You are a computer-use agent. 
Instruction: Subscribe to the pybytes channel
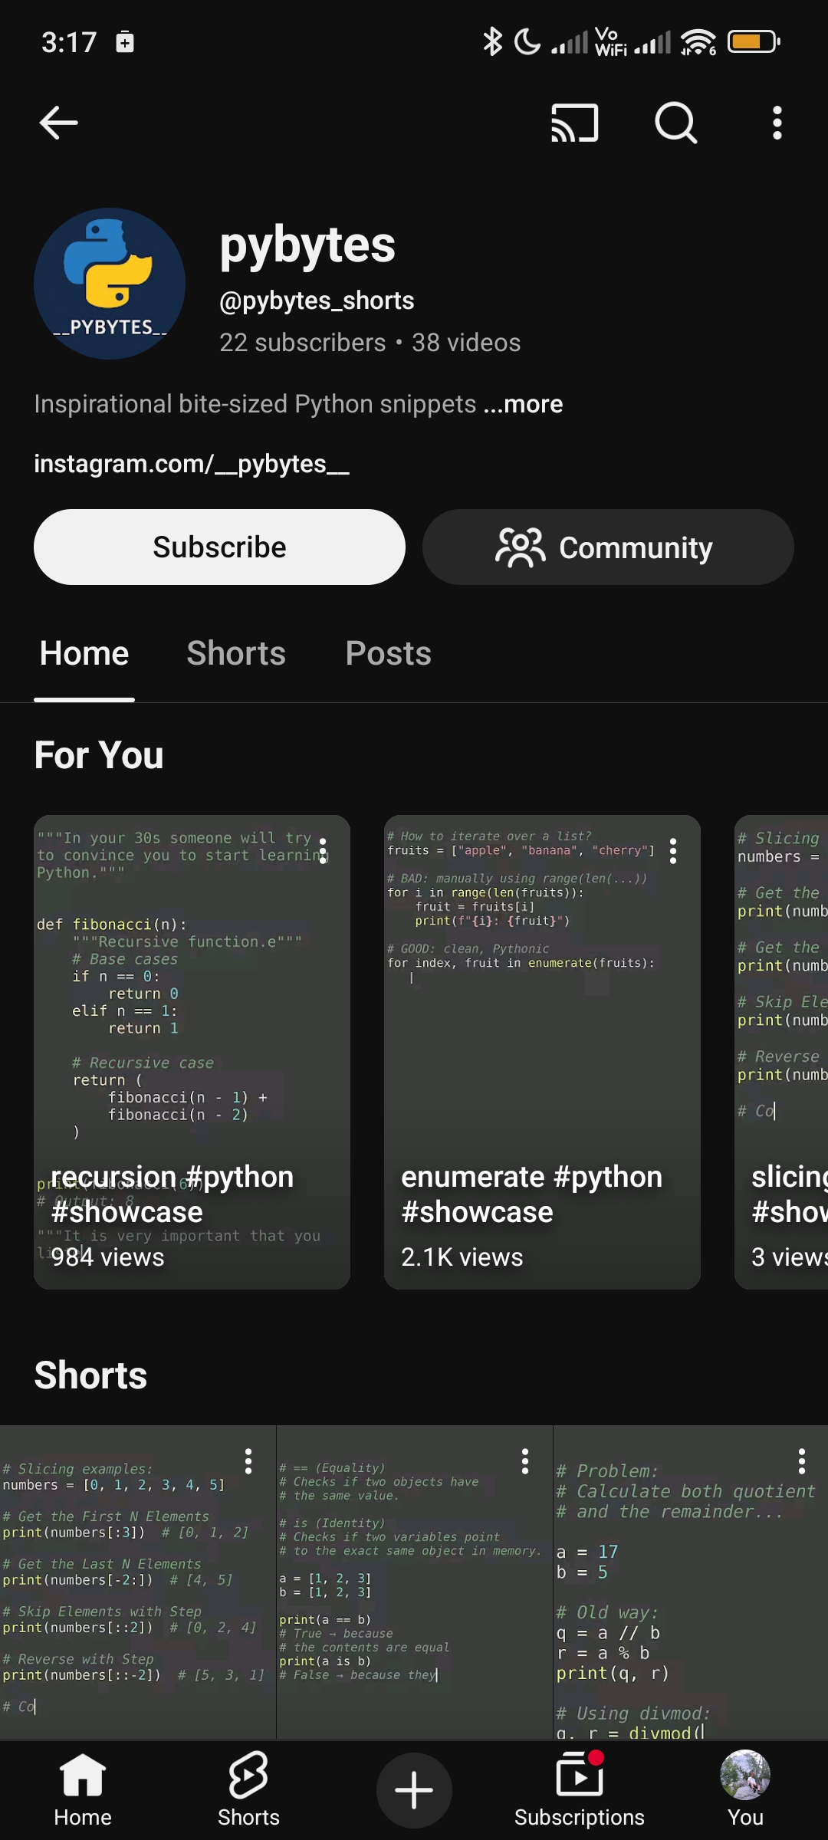[219, 547]
